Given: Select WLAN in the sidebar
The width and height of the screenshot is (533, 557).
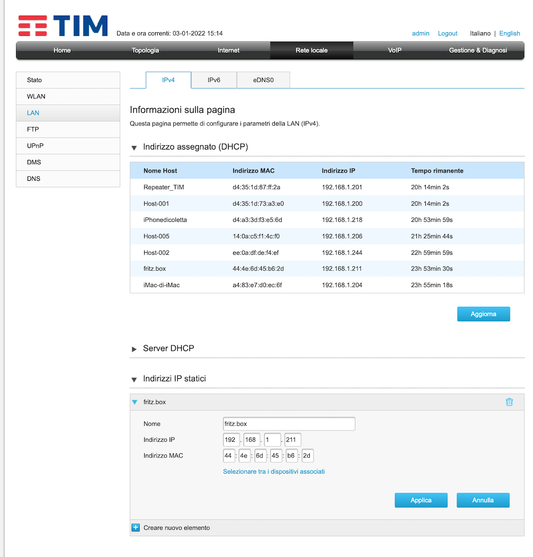Looking at the screenshot, I should tap(36, 96).
